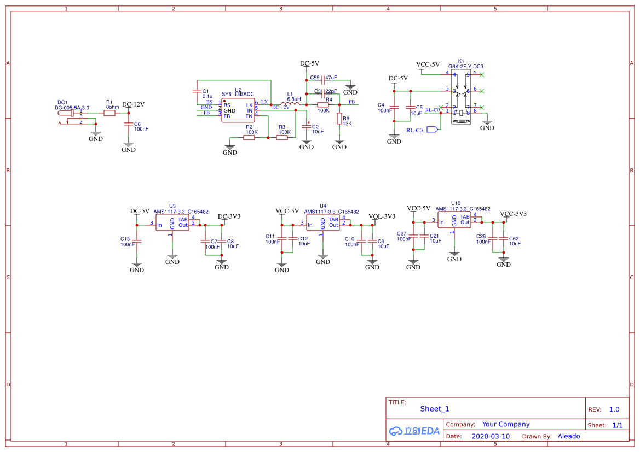
Task: Click the REV value 1.0
Action: pyautogui.click(x=614, y=409)
